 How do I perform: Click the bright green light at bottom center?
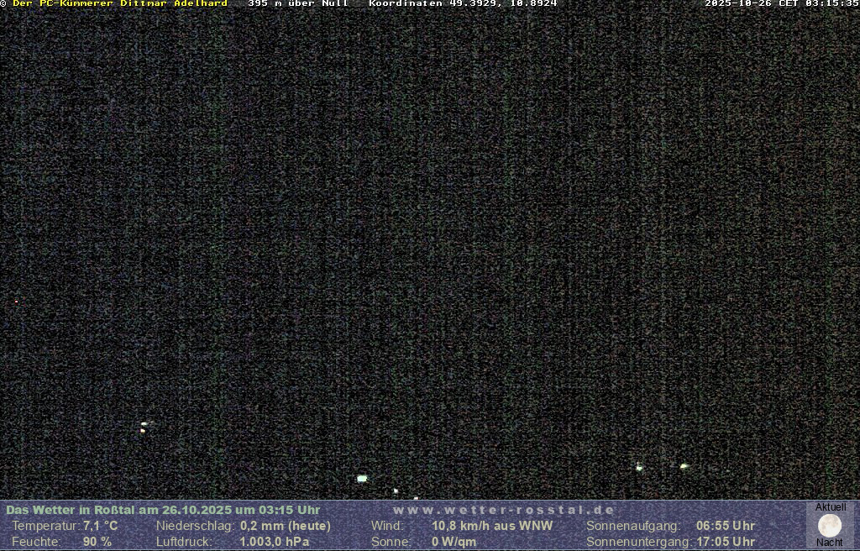pyautogui.click(x=362, y=479)
